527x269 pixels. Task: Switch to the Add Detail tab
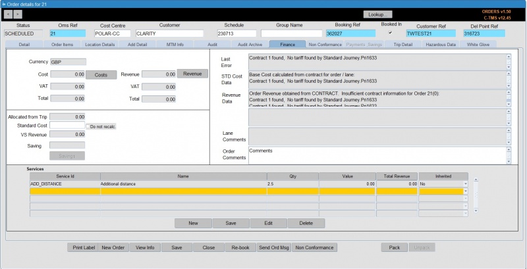click(137, 44)
